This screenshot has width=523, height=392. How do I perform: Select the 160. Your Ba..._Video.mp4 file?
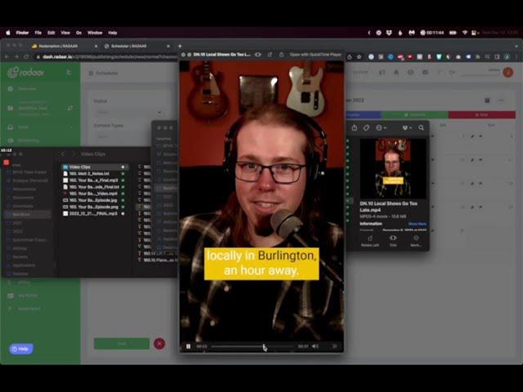(94, 194)
